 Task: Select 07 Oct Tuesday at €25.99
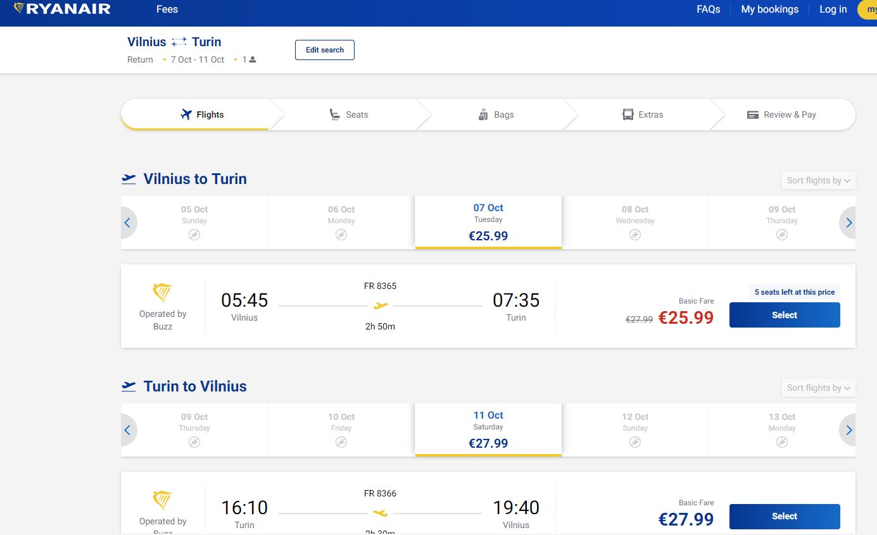coord(488,223)
